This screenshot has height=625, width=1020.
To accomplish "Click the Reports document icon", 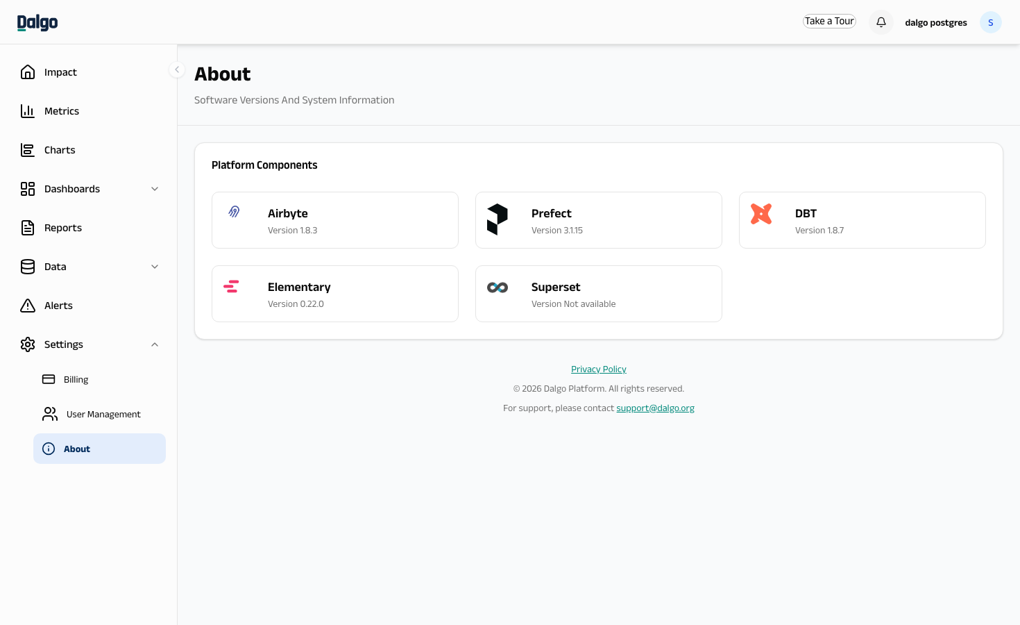I will pyautogui.click(x=28, y=228).
